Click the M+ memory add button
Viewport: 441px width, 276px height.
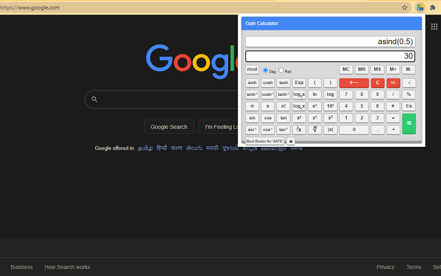(393, 70)
